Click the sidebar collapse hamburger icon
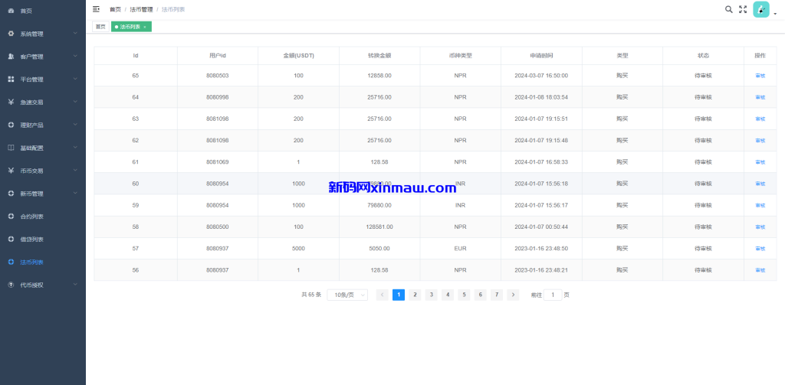The height and width of the screenshot is (385, 785). (x=96, y=9)
